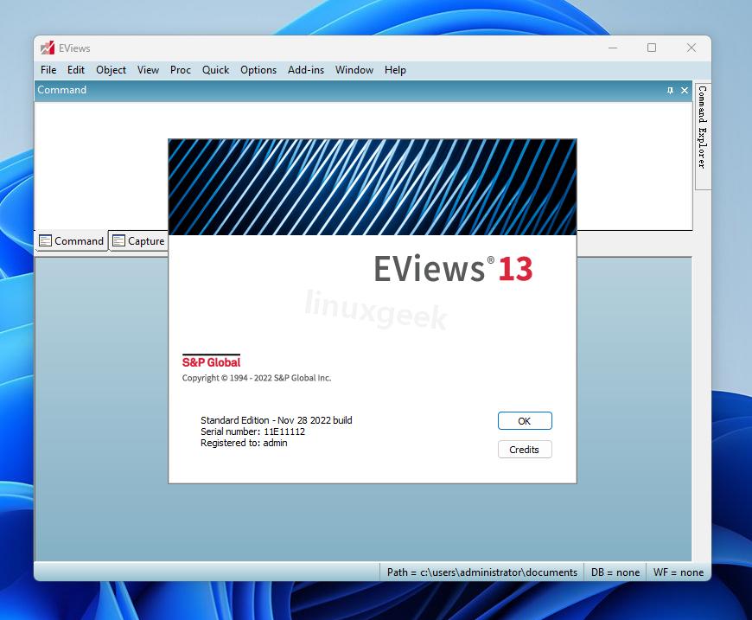Switch to the Capture tab
This screenshot has height=620, width=752.
(x=142, y=240)
